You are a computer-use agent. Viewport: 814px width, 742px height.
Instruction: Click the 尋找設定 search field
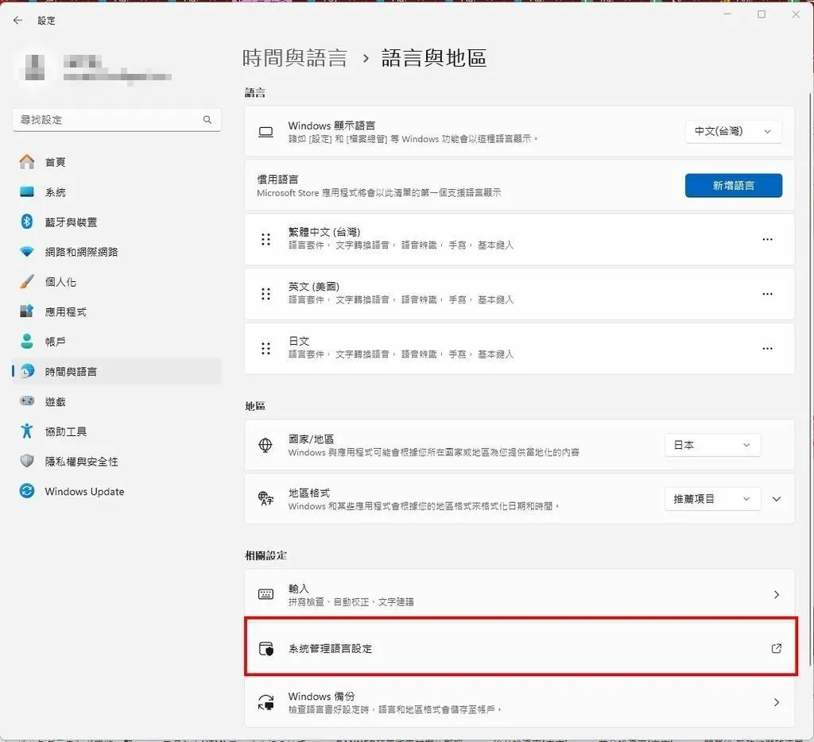pos(116,120)
